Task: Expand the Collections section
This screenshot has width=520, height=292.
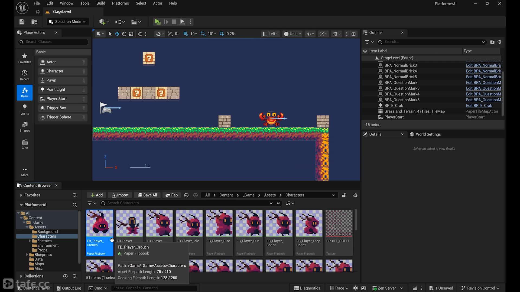Action: point(21,276)
